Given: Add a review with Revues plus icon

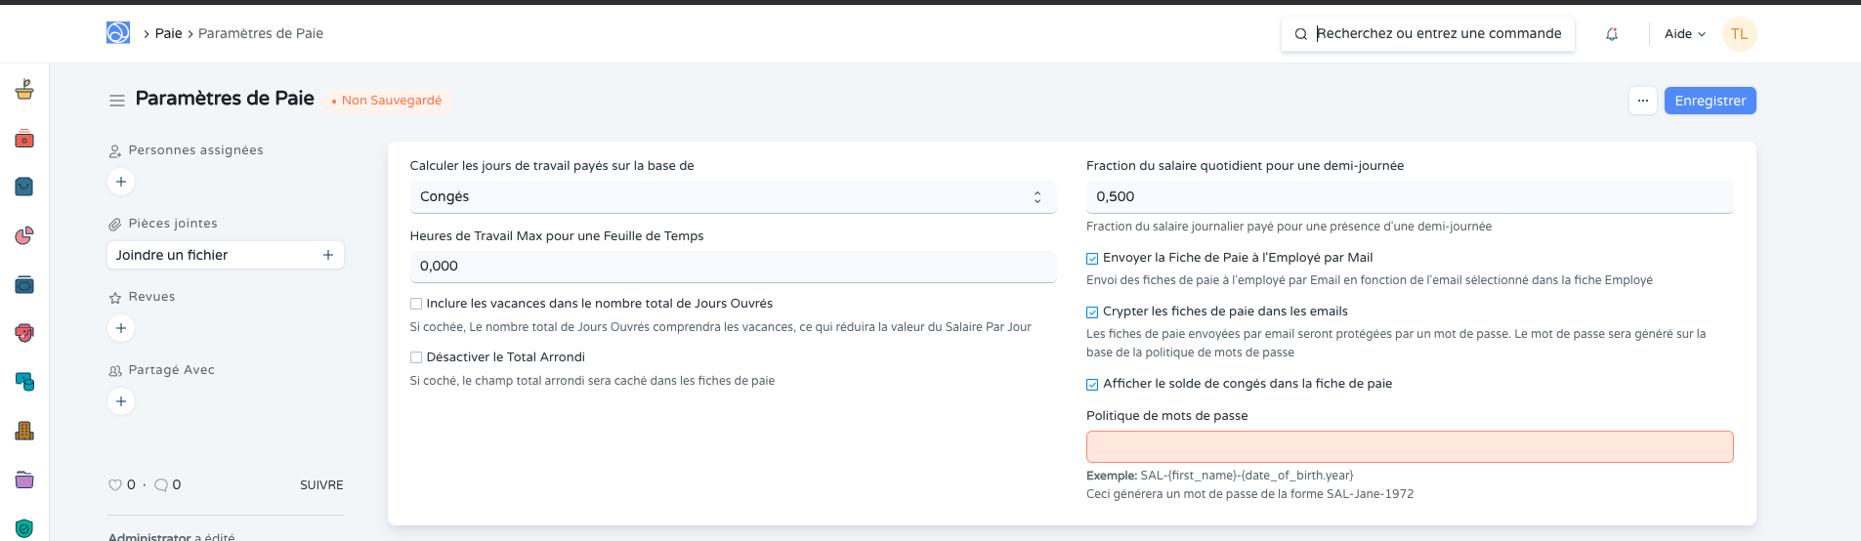Looking at the screenshot, I should pos(121,328).
